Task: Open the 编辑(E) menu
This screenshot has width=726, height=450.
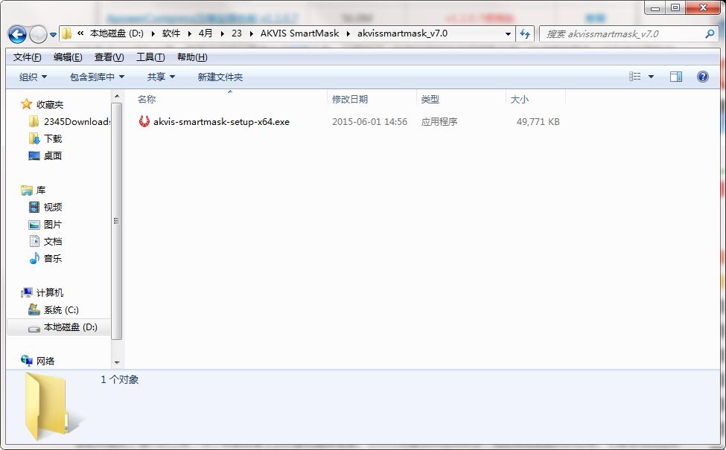Action: pos(68,57)
